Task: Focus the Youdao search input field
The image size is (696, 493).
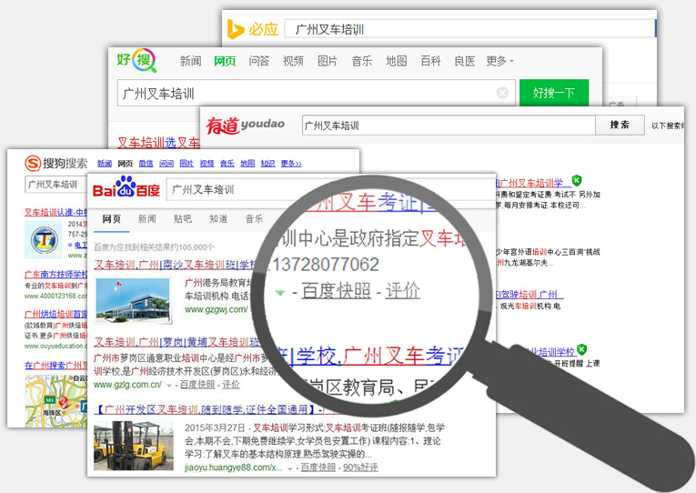Action: pos(449,126)
